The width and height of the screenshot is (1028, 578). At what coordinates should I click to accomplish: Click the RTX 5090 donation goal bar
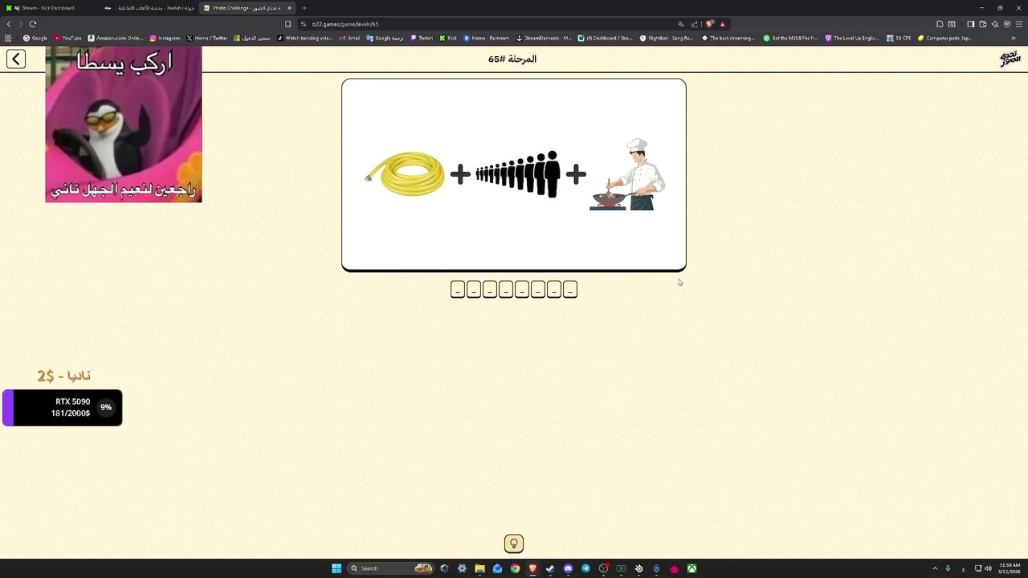pyautogui.click(x=62, y=408)
